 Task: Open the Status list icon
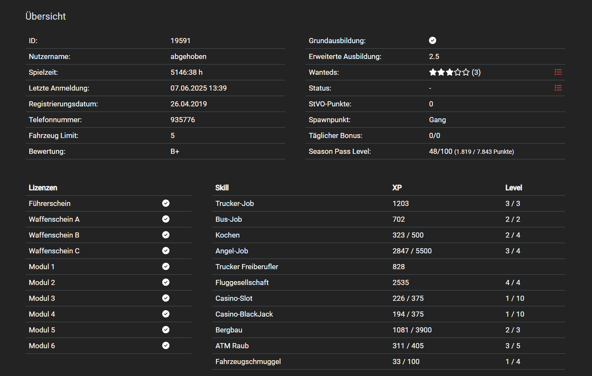click(x=558, y=88)
